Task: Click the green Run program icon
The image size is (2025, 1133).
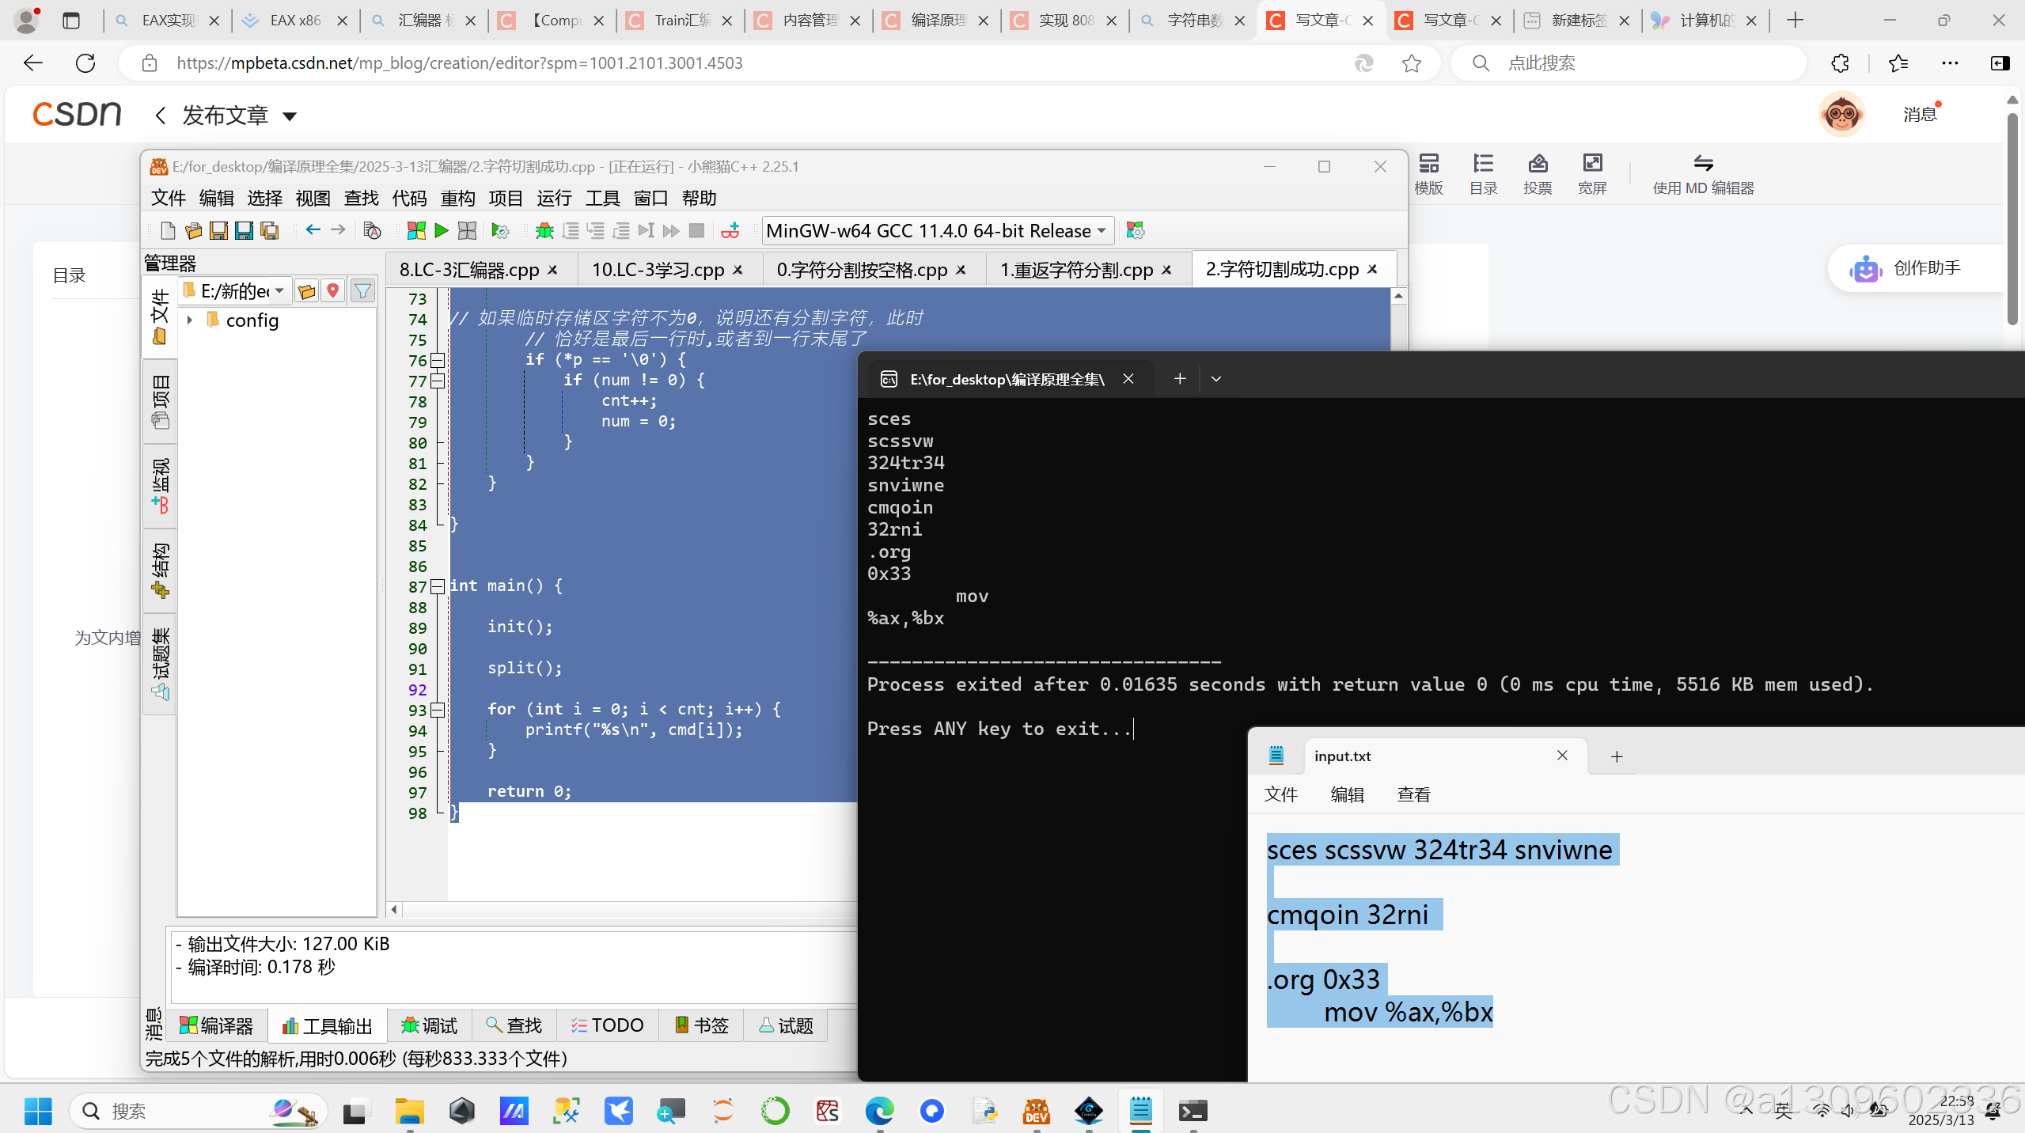Action: pyautogui.click(x=442, y=230)
